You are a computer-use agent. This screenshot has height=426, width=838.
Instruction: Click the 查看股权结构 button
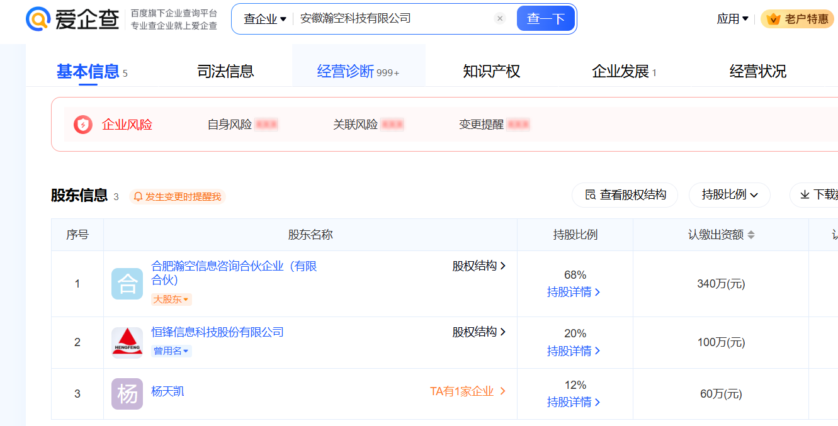point(625,195)
